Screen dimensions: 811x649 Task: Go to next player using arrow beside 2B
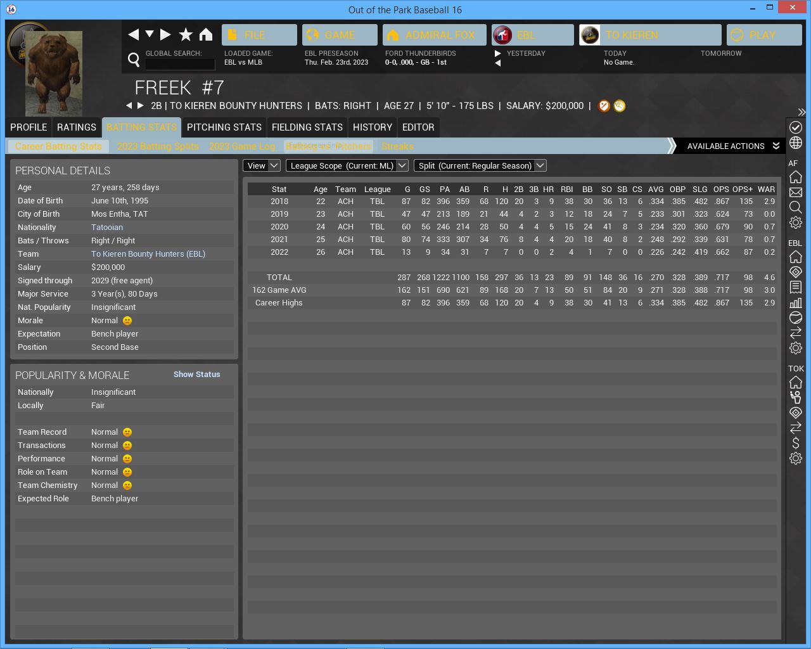pos(141,106)
